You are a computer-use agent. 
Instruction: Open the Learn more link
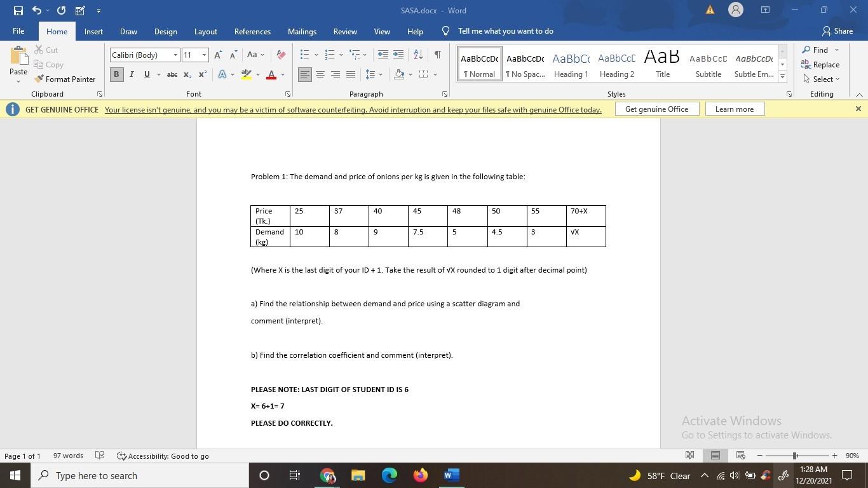[734, 109]
